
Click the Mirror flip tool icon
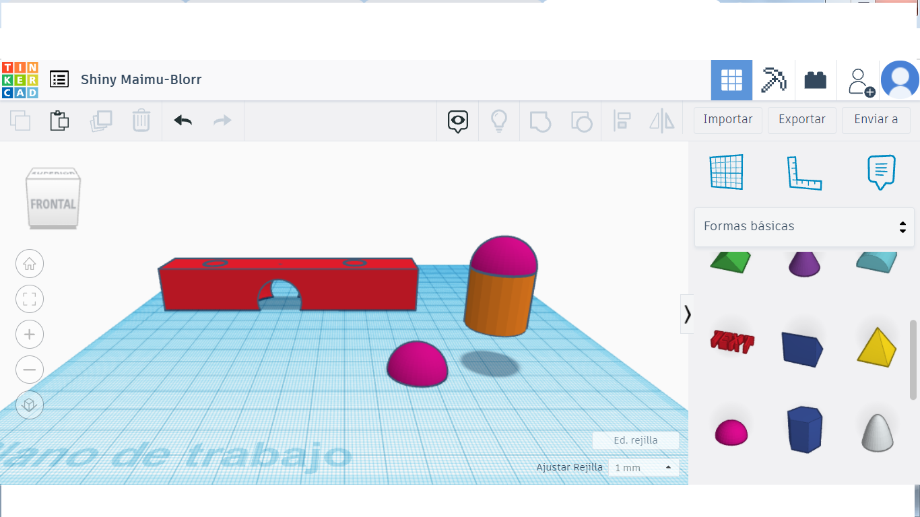point(662,121)
